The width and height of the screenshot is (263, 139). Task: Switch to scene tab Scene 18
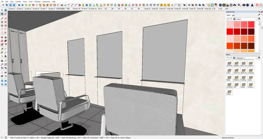tap(76, 8)
